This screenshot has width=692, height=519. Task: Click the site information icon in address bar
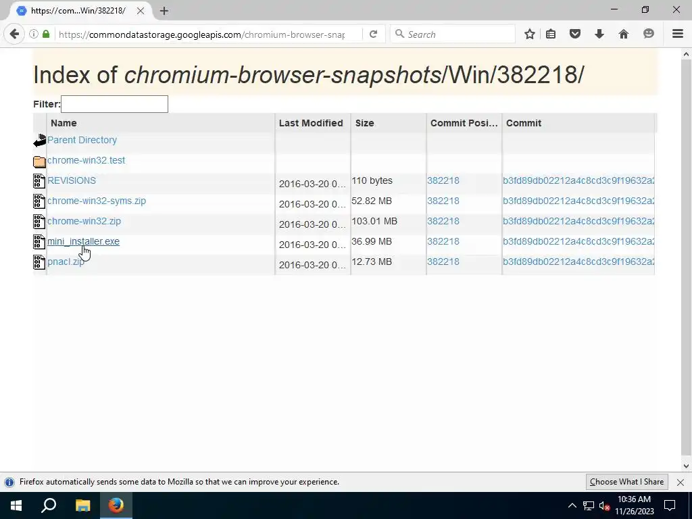coord(34,34)
